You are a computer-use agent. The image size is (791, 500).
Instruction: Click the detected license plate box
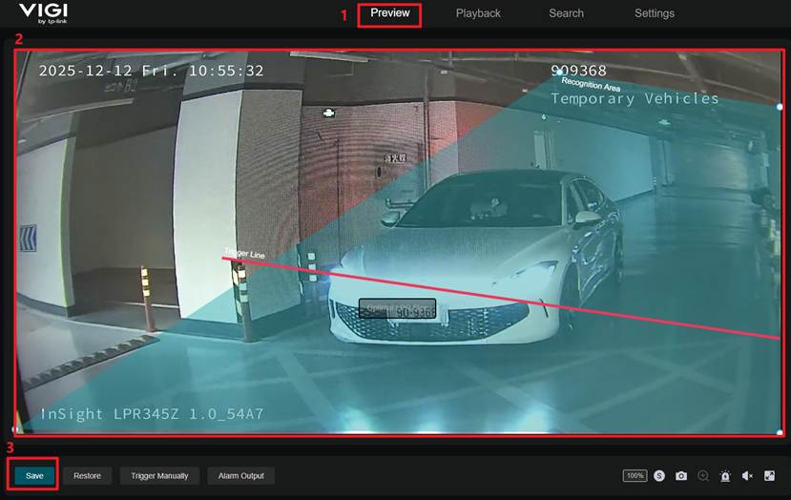(398, 309)
